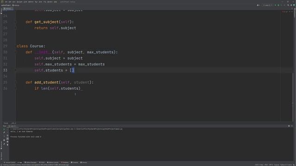The image size is (296, 166).
Task: Open the Version Control tool window
Action: 9,162
